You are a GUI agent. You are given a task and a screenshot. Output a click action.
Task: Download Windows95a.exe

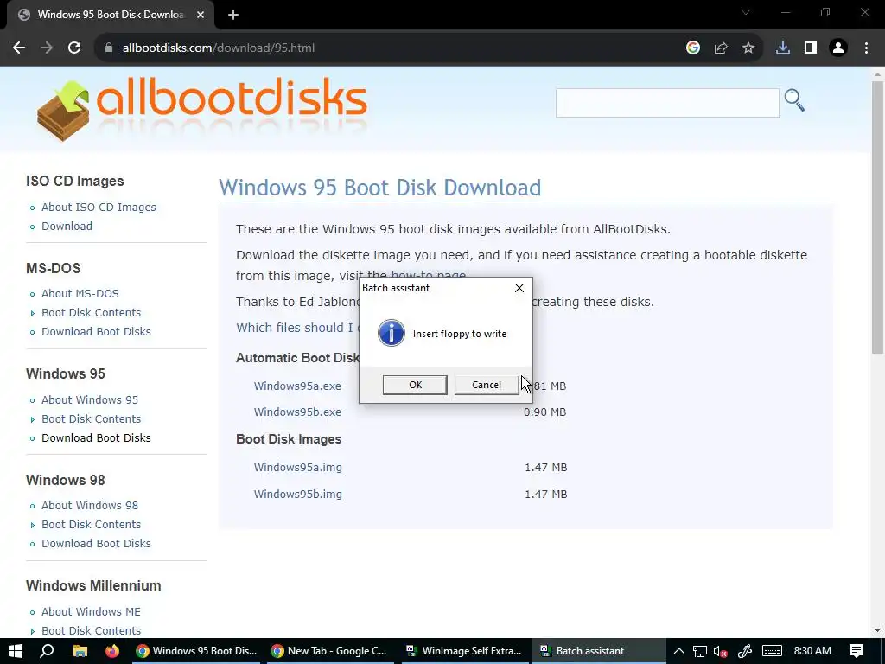[x=297, y=386]
